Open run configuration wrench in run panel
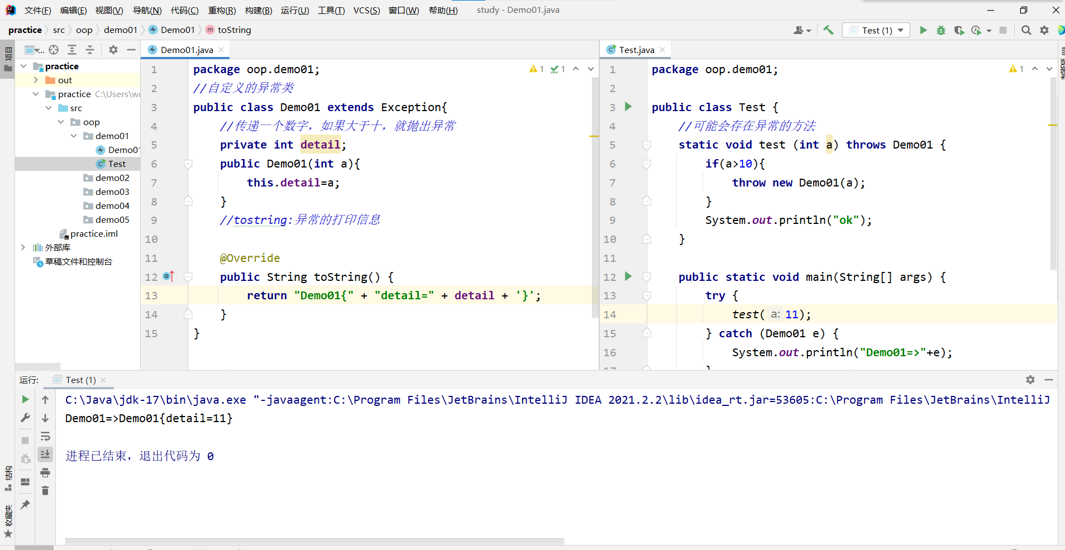This screenshot has width=1065, height=550. point(25,418)
